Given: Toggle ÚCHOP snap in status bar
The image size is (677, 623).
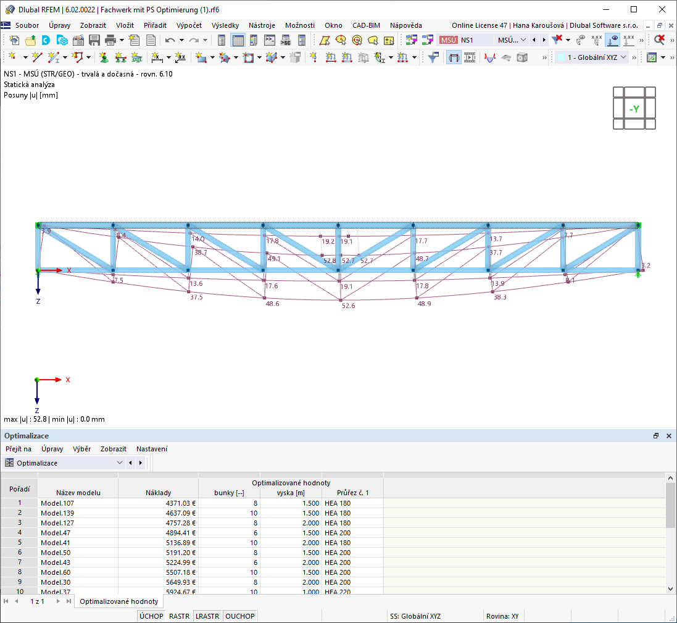Looking at the screenshot, I should point(151,616).
